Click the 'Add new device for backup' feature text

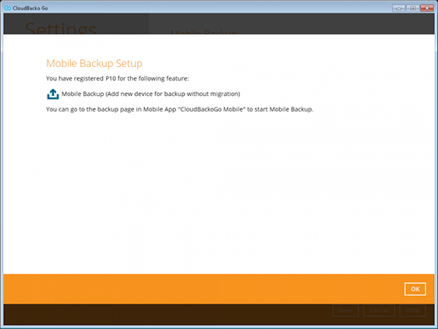point(151,94)
